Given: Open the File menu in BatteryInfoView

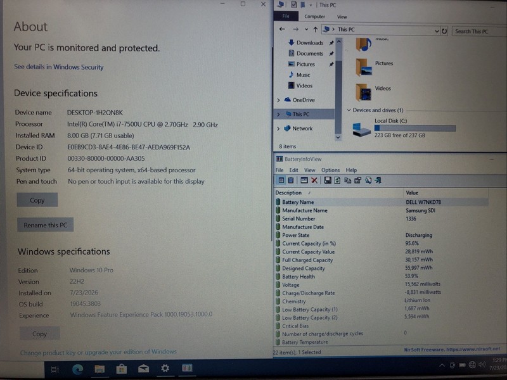Looking at the screenshot, I should pyautogui.click(x=279, y=170).
